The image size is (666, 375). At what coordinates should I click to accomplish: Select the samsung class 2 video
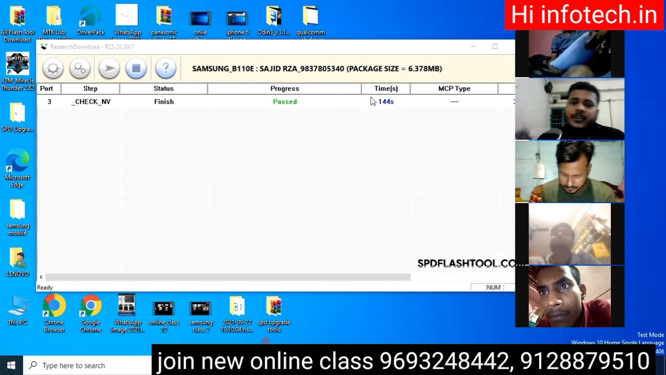[x=200, y=315]
